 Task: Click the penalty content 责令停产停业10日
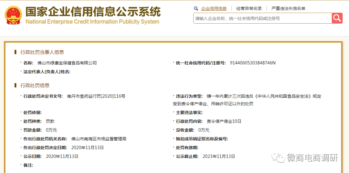(224, 121)
